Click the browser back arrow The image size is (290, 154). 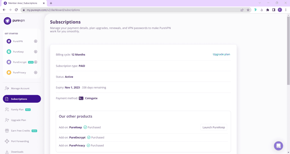click(x=4, y=10)
